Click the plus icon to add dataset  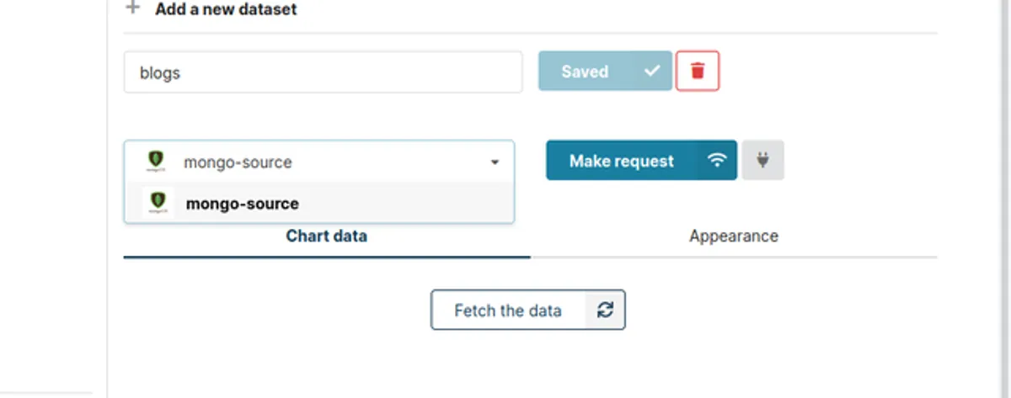tap(131, 9)
